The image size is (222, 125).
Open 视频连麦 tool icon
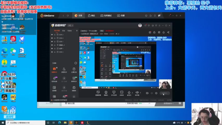[x=54, y=79]
